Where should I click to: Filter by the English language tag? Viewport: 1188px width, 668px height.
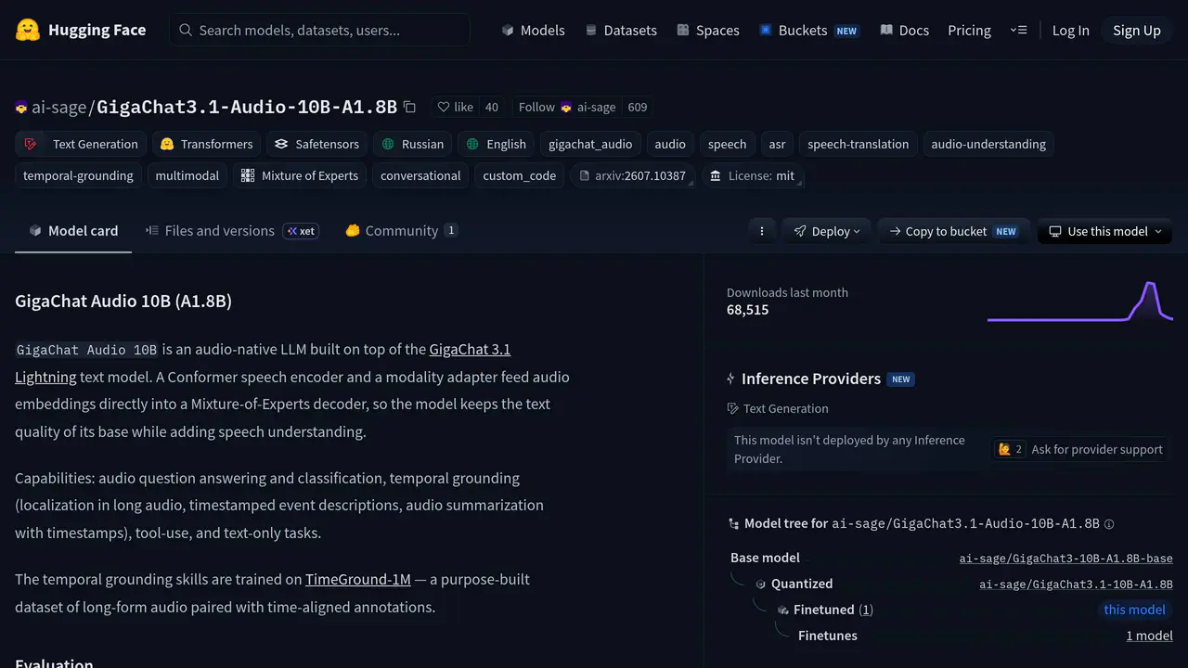[497, 144]
